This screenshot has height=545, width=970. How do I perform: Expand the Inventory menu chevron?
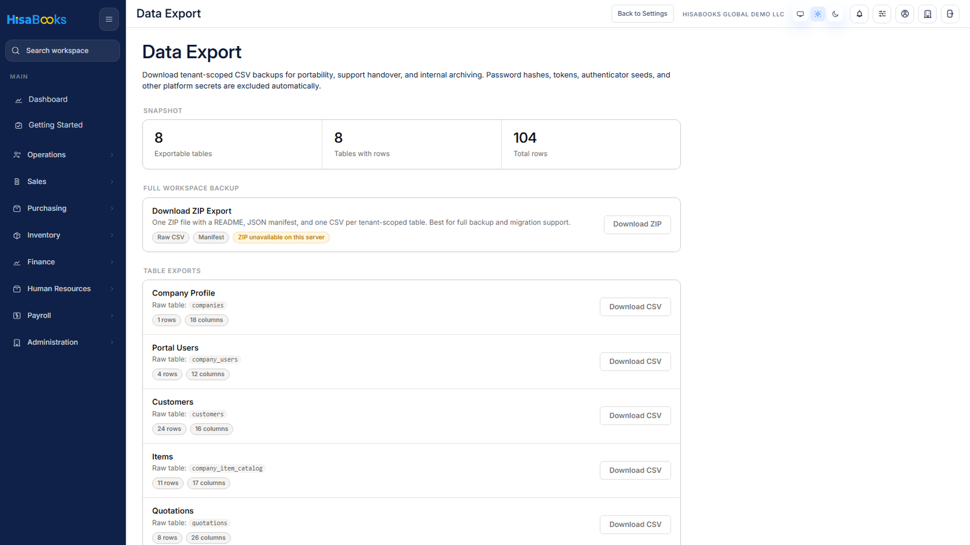pyautogui.click(x=112, y=236)
